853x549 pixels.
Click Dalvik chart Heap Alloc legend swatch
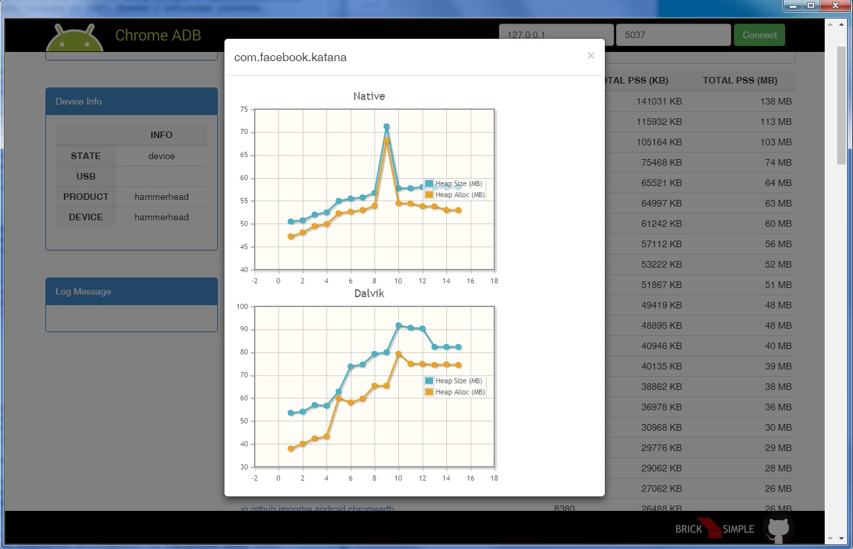click(x=429, y=392)
